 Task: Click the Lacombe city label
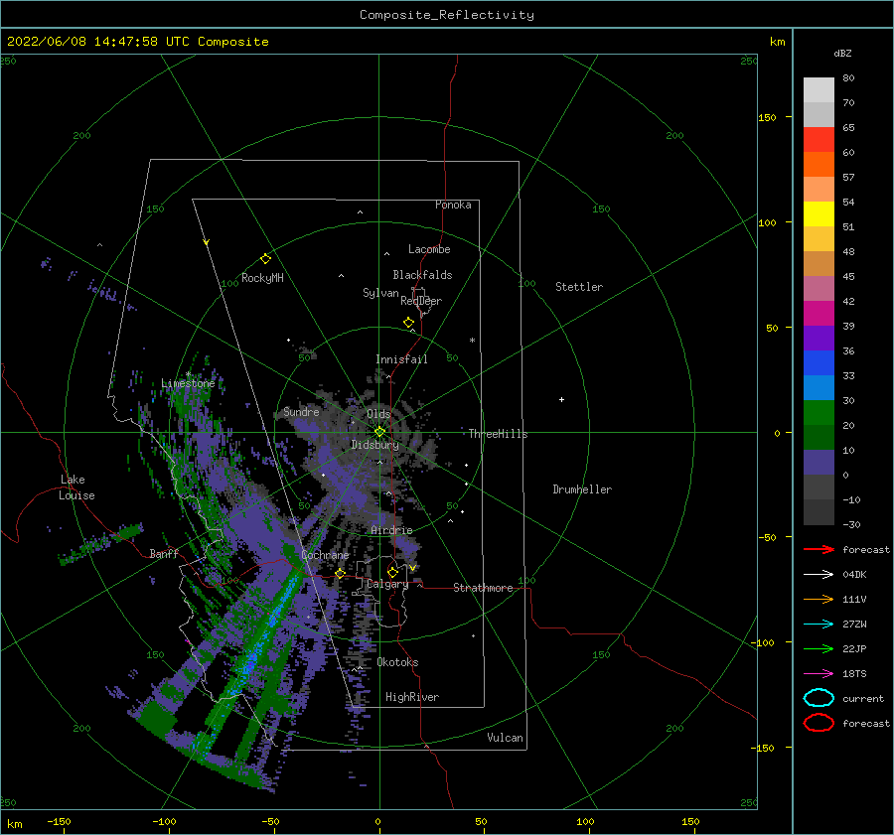pos(429,249)
